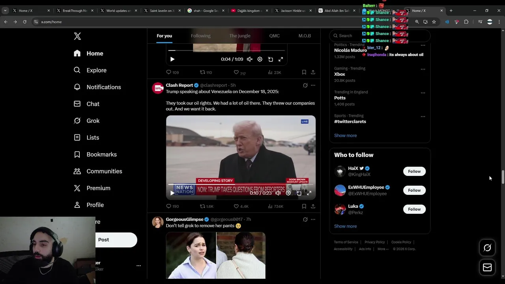Open Premium in sidebar

coord(92,188)
